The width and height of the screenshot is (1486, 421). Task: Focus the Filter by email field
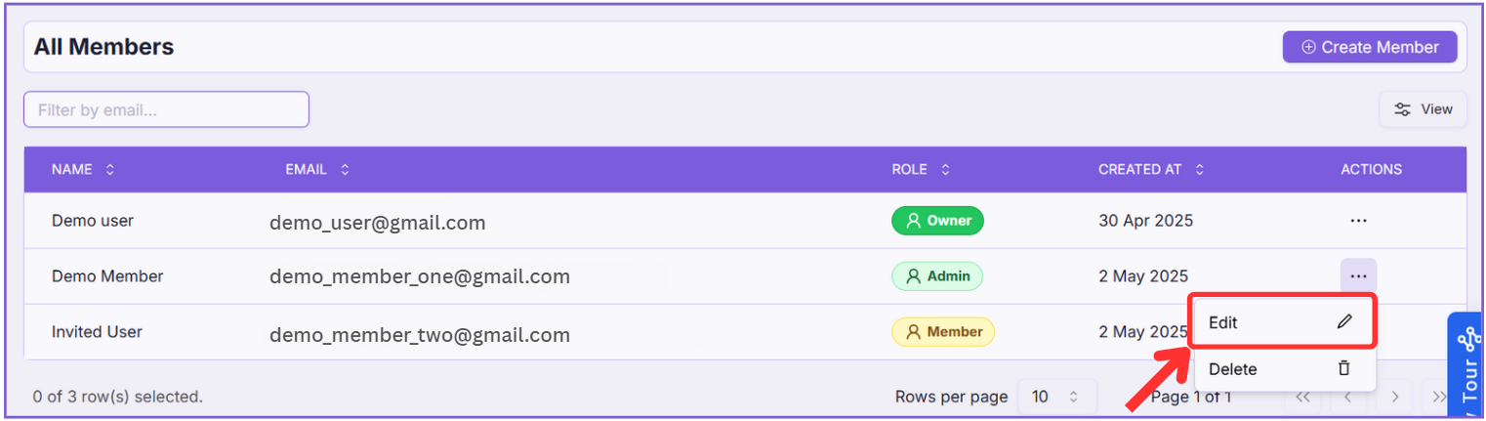coord(166,109)
